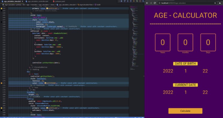This screenshot has height=118, width=223.
Task: Expand the lib breadcrumb segment
Action: (24, 5)
